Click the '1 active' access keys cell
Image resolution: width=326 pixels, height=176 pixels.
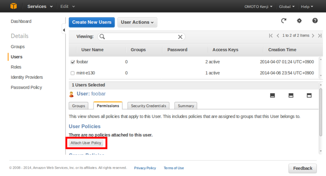coord(212,73)
